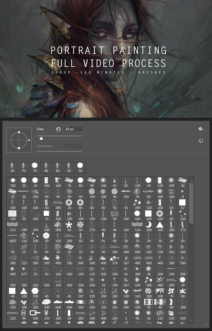Screen dimensions: 212x331
Task: Select the dotted scatter brush labeled 116
Action: [x=24, y=238]
